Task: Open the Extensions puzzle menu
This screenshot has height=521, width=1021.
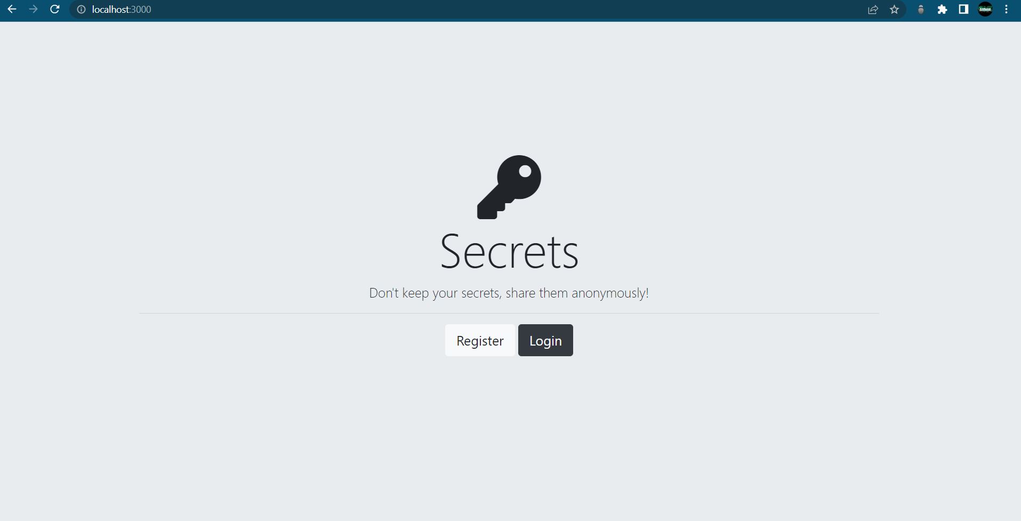Action: coord(942,10)
